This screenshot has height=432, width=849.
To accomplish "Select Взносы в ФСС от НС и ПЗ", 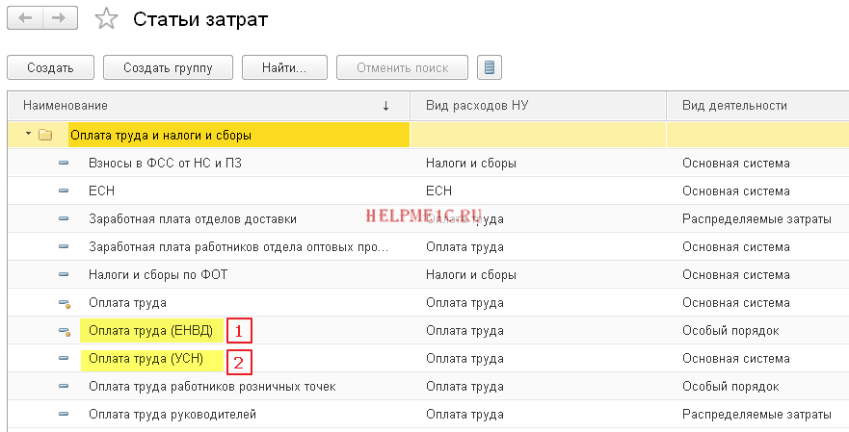I will click(x=165, y=164).
